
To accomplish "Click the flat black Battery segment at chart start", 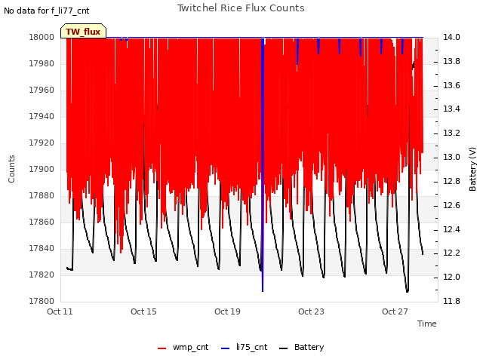I will pos(69,269).
